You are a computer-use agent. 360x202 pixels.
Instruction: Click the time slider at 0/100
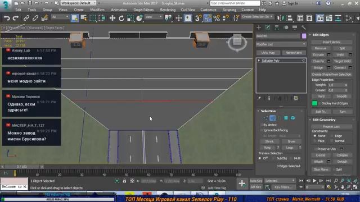click(22, 167)
